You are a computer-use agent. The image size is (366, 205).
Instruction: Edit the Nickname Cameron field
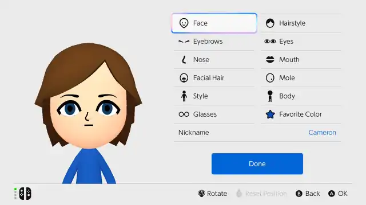(x=257, y=133)
